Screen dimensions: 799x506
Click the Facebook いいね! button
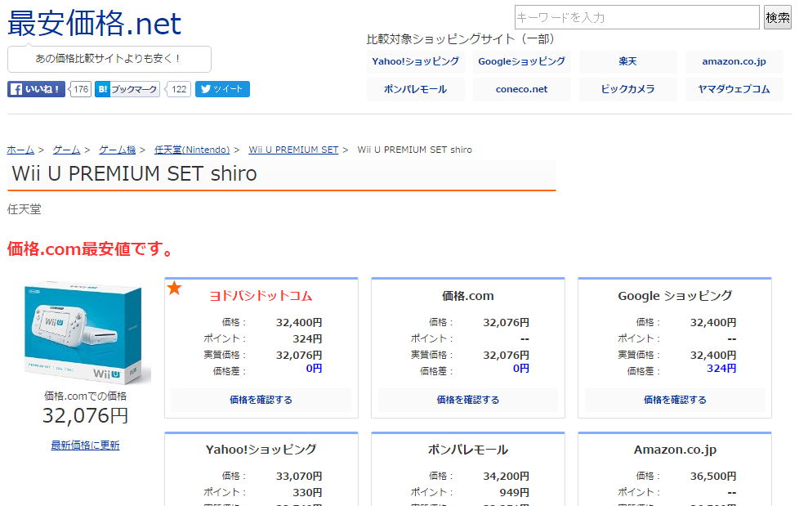[36, 89]
